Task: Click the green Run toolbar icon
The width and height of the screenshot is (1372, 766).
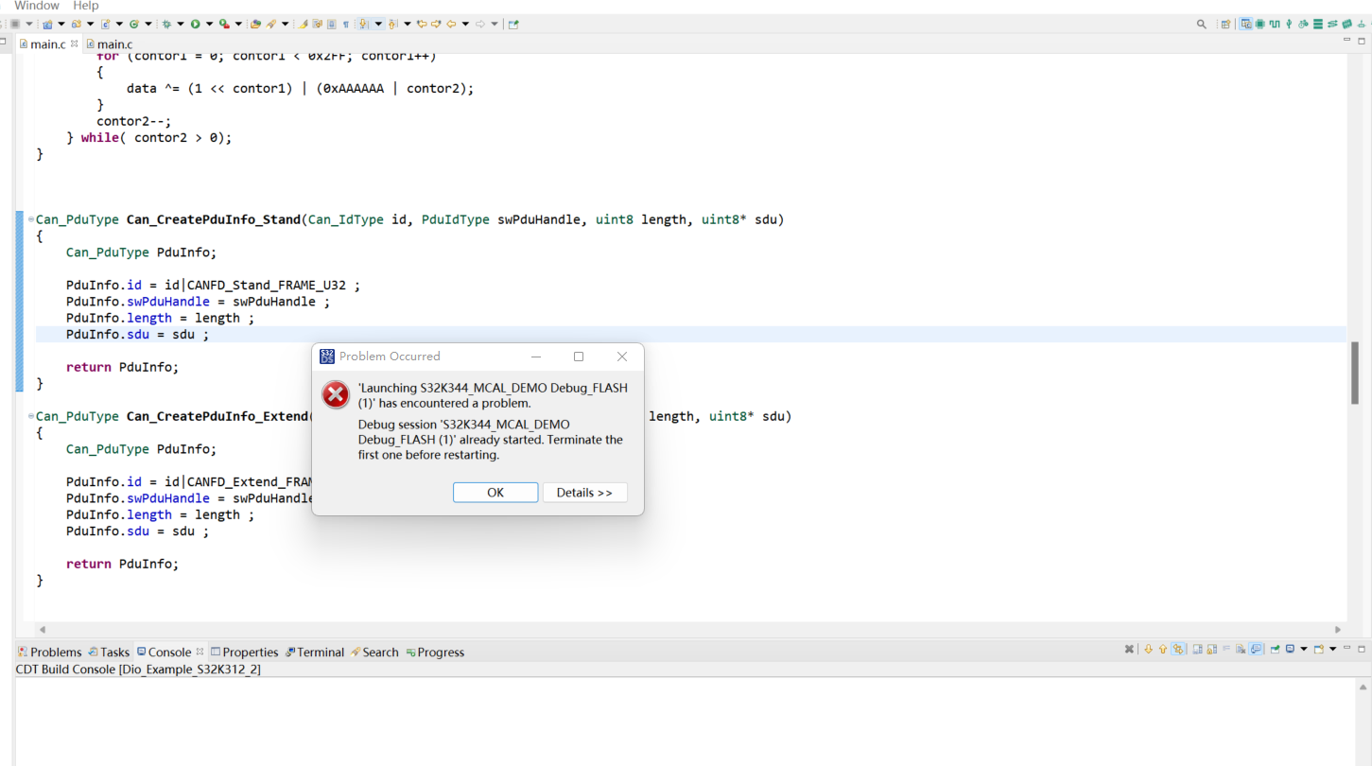Action: (196, 24)
